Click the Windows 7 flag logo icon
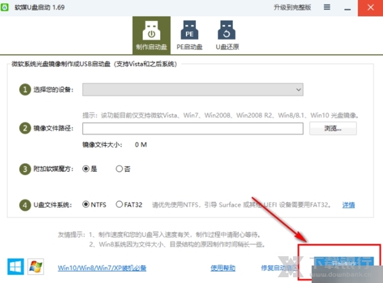The image size is (383, 283). point(36,266)
